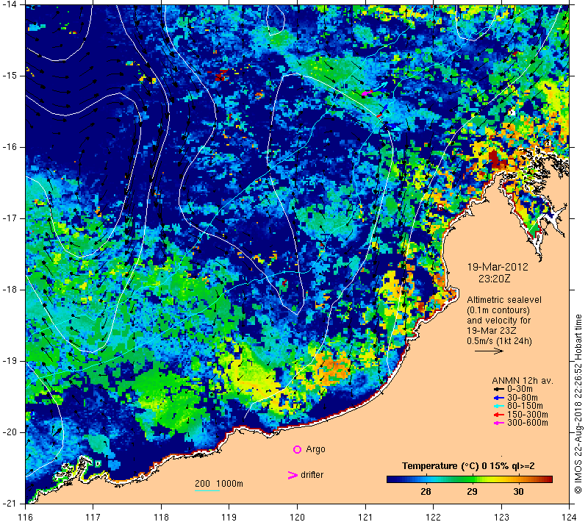
Task: Click the '200 1000m' isobath label
Action: (x=219, y=484)
